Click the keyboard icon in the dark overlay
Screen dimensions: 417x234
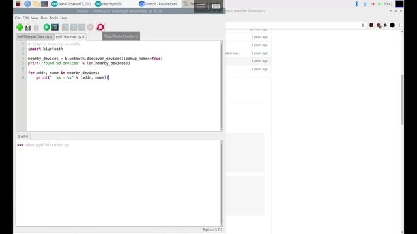(216, 6)
